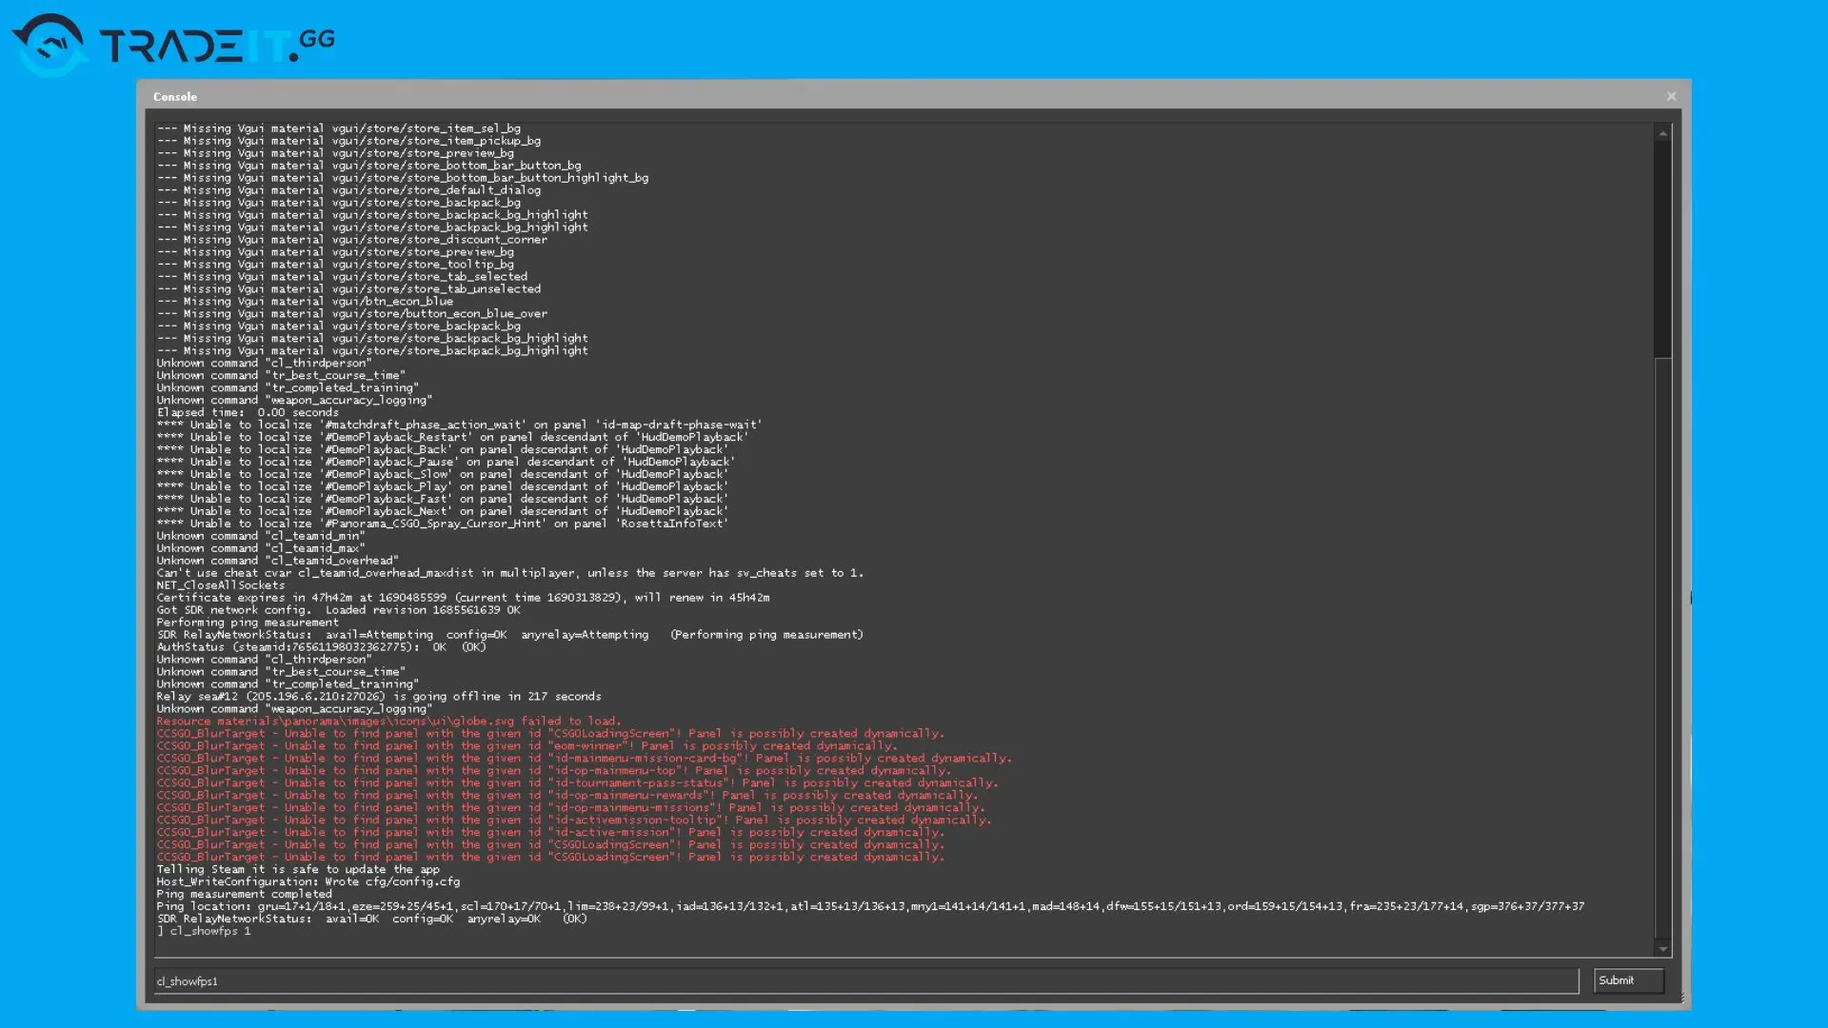Screen dimensions: 1828x1028
Task: Click the "NET_CloseAllSockets" line
Action: click(x=221, y=585)
